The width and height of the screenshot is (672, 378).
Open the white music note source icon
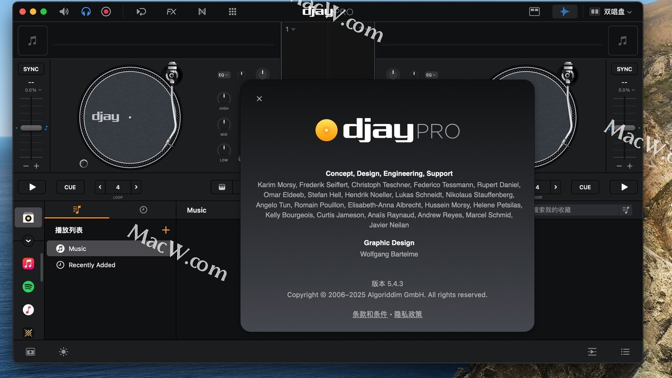[28, 310]
